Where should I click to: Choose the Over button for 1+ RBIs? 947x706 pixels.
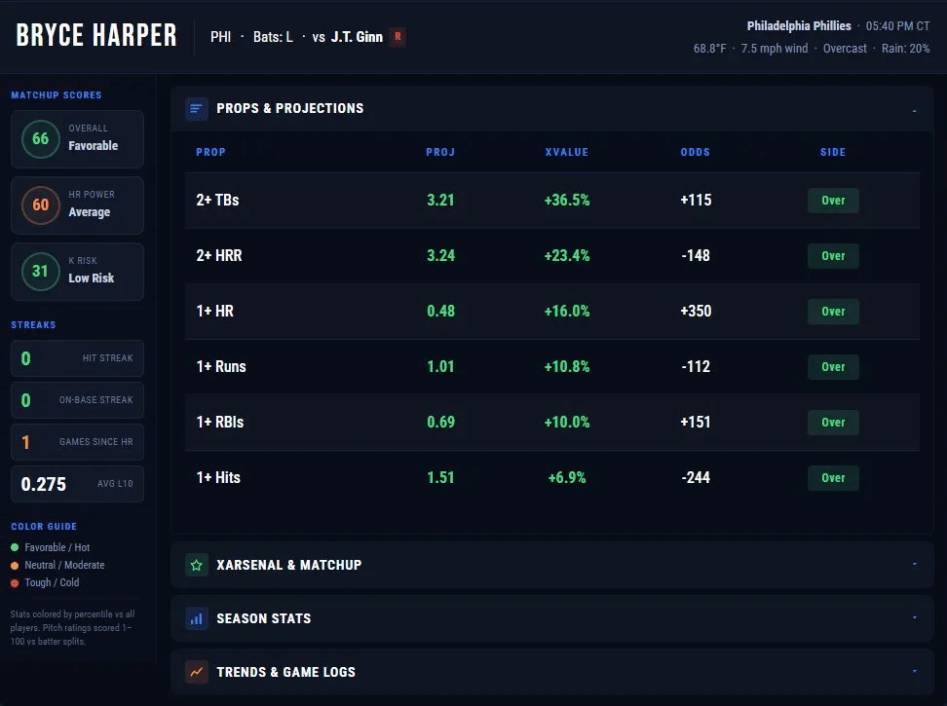(x=833, y=423)
